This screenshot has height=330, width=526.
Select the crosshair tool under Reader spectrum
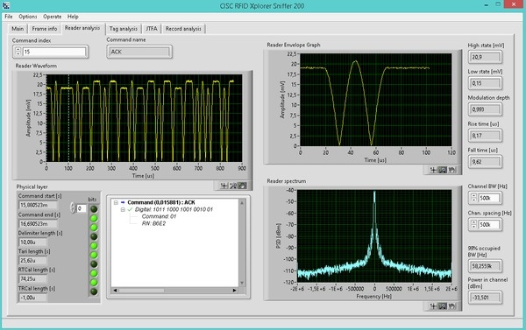pyautogui.click(x=433, y=305)
